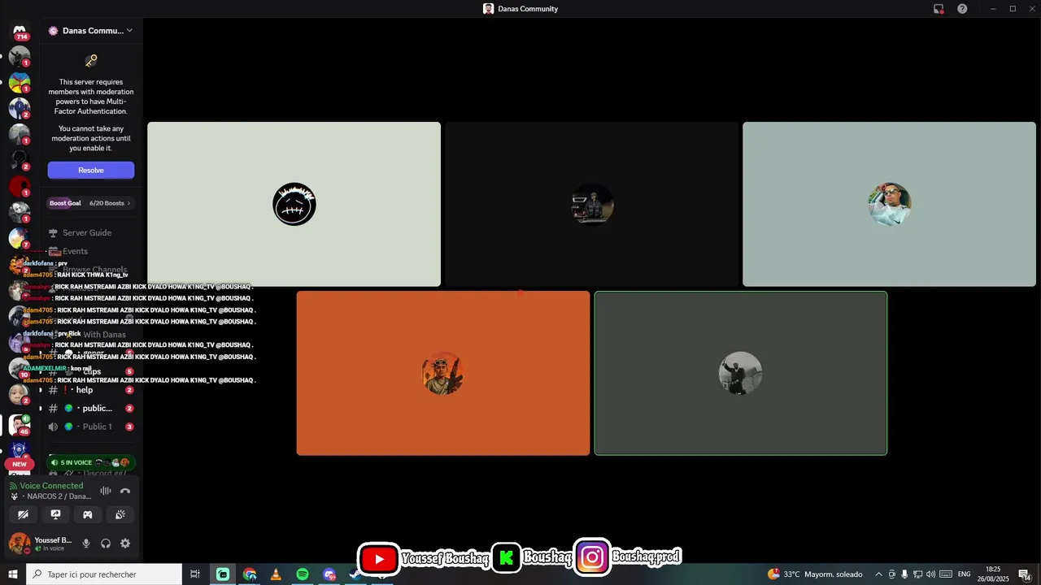
Task: Select top-middle black participant tile
Action: [591, 204]
